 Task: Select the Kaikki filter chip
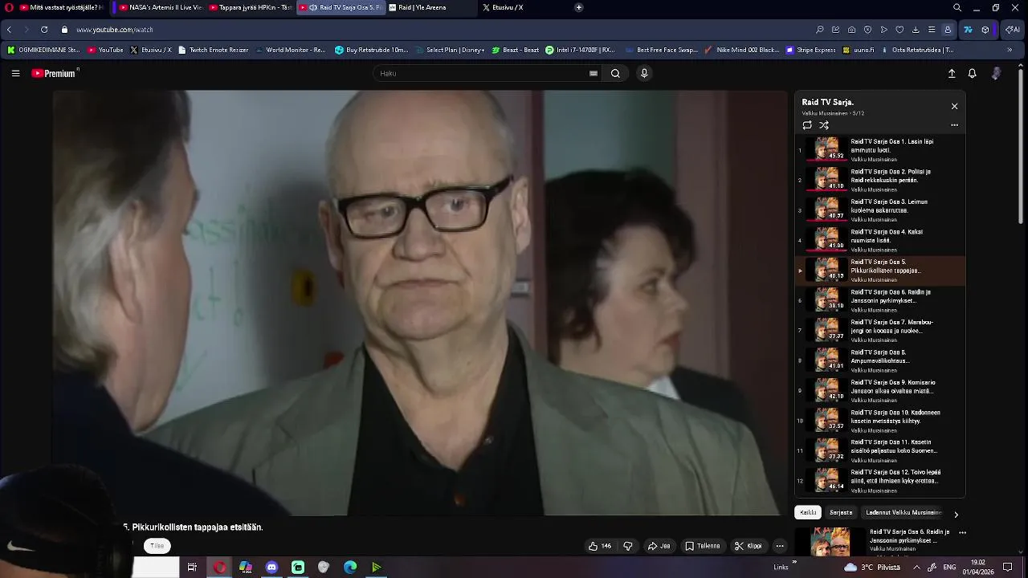(x=808, y=512)
